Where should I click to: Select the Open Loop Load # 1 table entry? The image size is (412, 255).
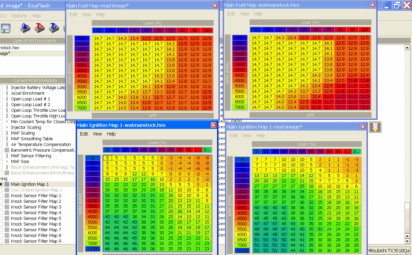point(30,99)
